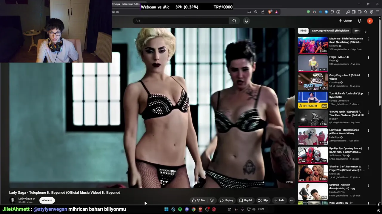Click the YouTube search magnifier button
The height and width of the screenshot is (214, 382).
[x=234, y=21]
